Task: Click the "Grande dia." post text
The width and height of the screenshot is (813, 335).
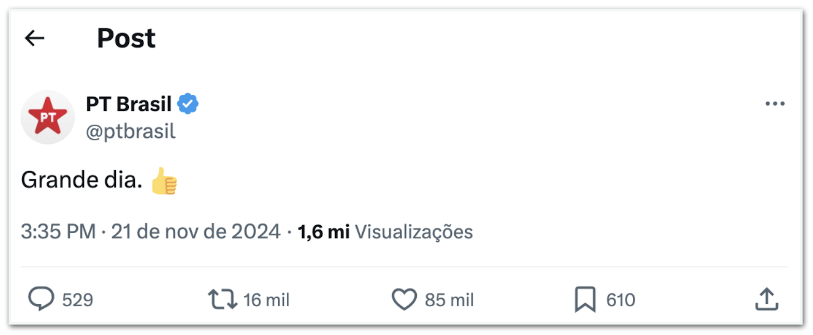Action: coord(82,180)
